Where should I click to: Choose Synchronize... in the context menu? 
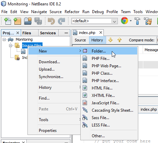tap(51, 77)
